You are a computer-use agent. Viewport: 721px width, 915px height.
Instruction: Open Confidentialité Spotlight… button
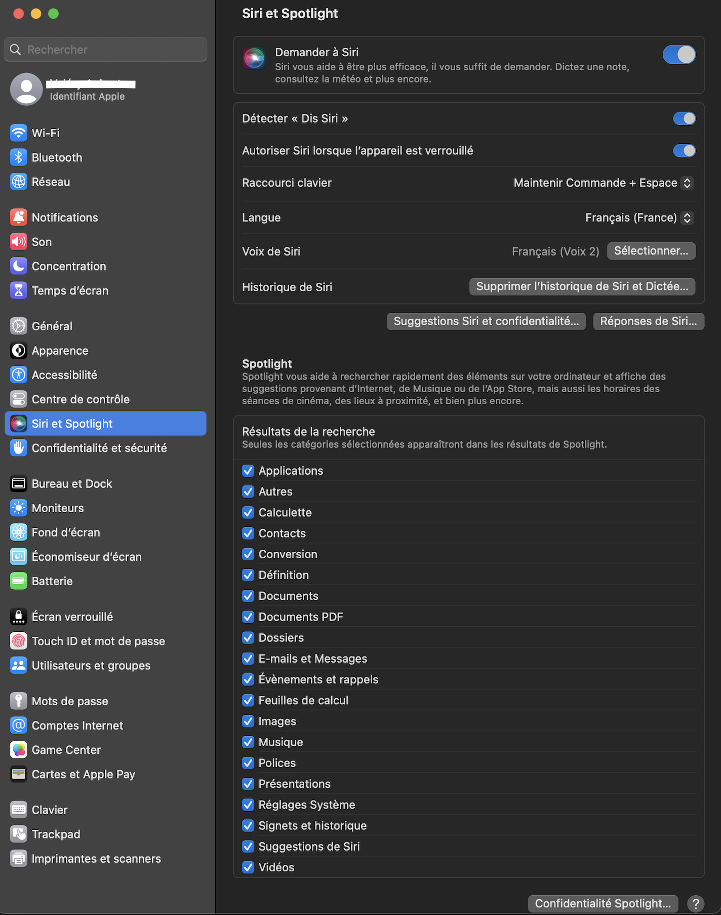click(603, 903)
